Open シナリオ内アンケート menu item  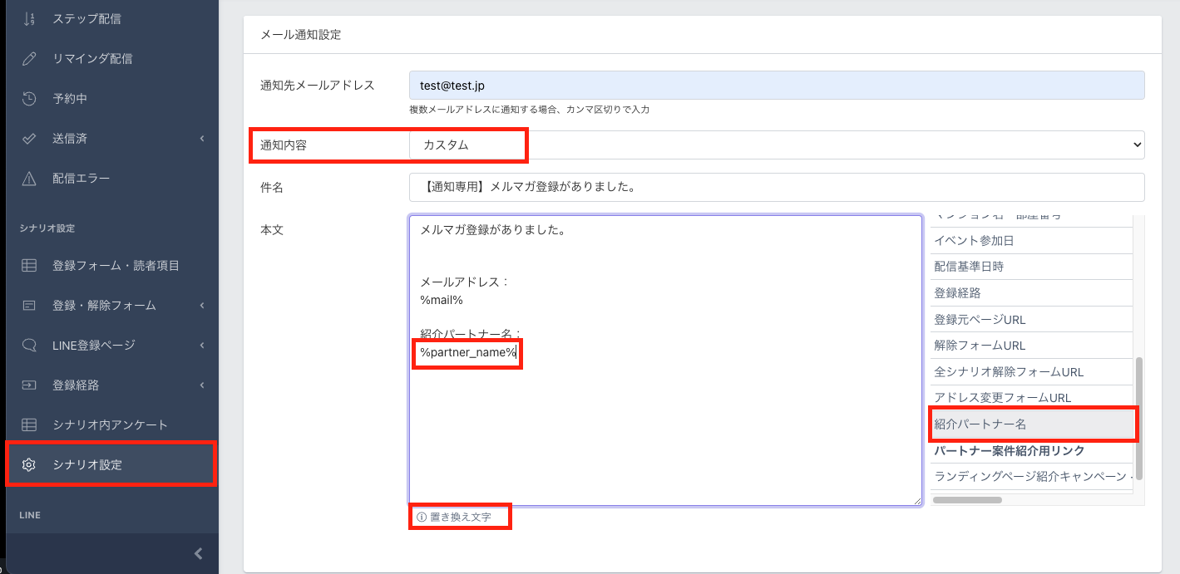(x=110, y=424)
